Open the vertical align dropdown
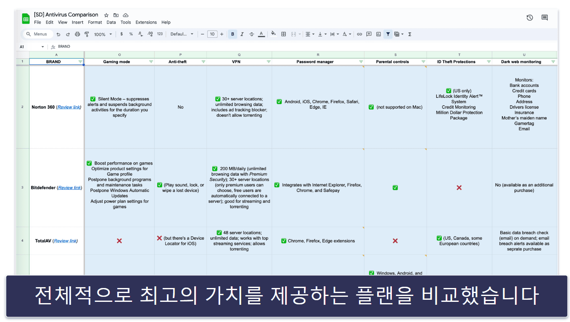570x322 pixels. click(x=322, y=34)
